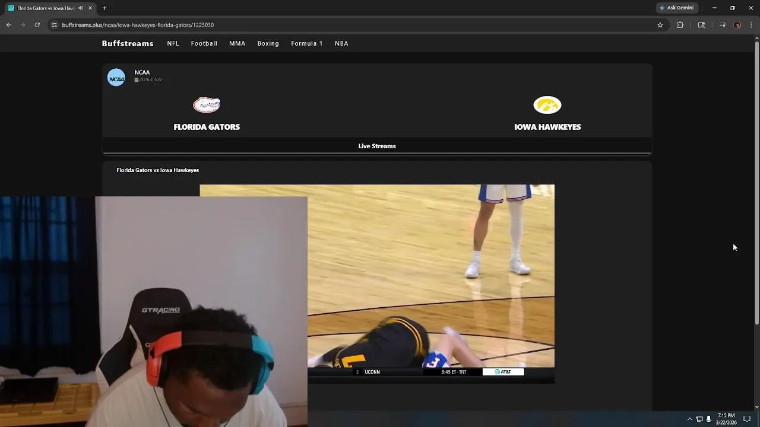Click the FLORIDA GATORS team name

207,127
